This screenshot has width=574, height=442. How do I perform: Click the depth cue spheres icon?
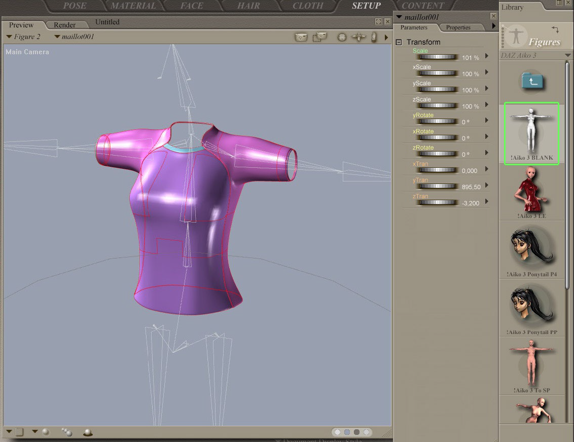click(66, 432)
